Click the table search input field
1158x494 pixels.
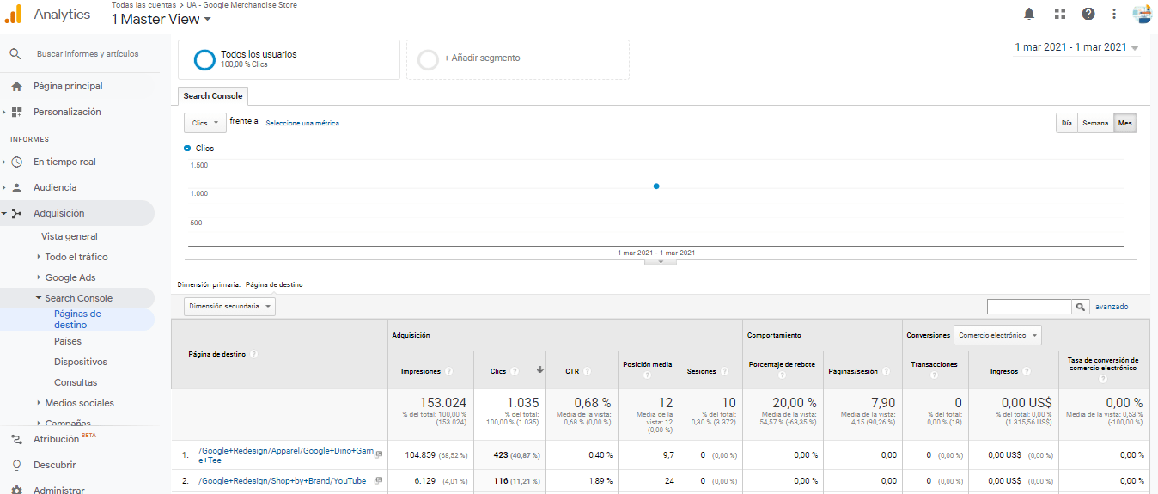click(1029, 307)
